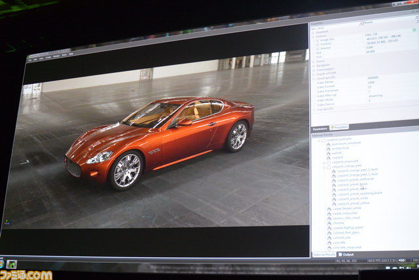Click the FPS readout in status bar
Viewport: 419px width, 280px height.
382,260
